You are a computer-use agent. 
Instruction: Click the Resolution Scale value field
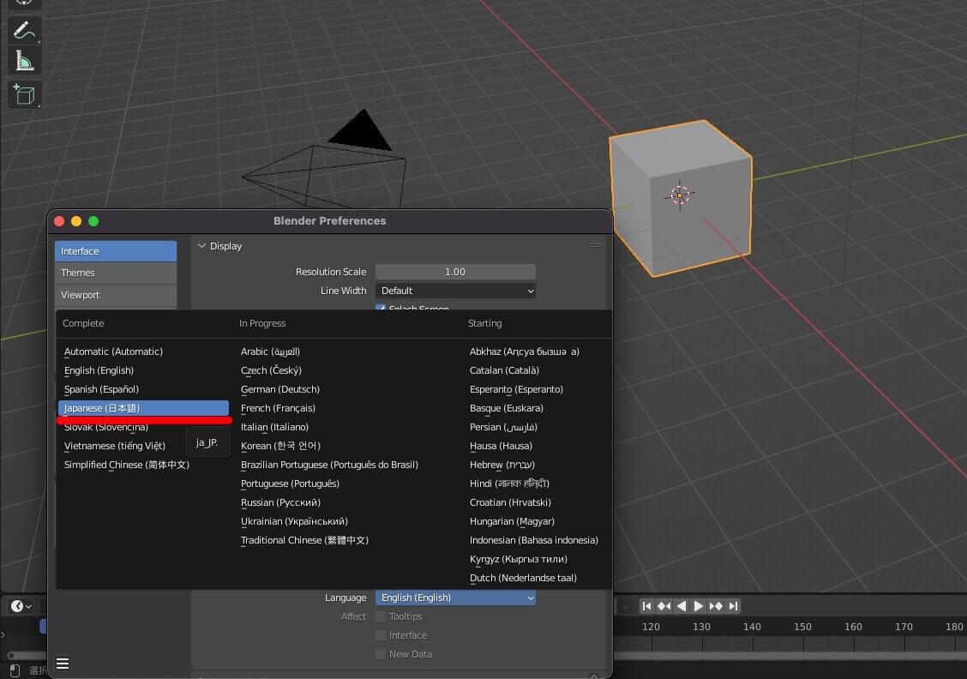[455, 272]
